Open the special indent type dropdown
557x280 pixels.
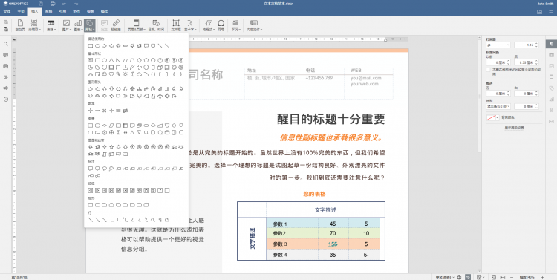498,107
